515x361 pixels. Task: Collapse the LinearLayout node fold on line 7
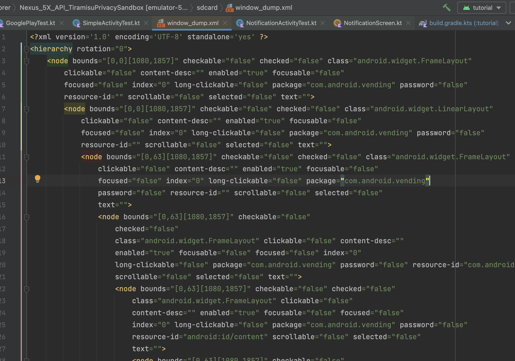27,109
